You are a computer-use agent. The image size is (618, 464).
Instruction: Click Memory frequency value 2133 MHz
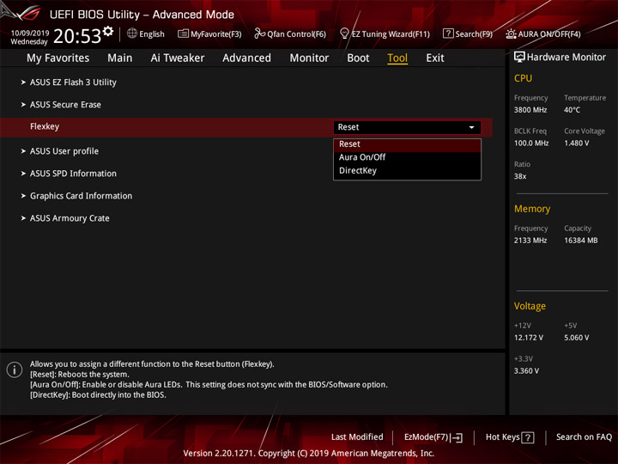pyautogui.click(x=530, y=241)
